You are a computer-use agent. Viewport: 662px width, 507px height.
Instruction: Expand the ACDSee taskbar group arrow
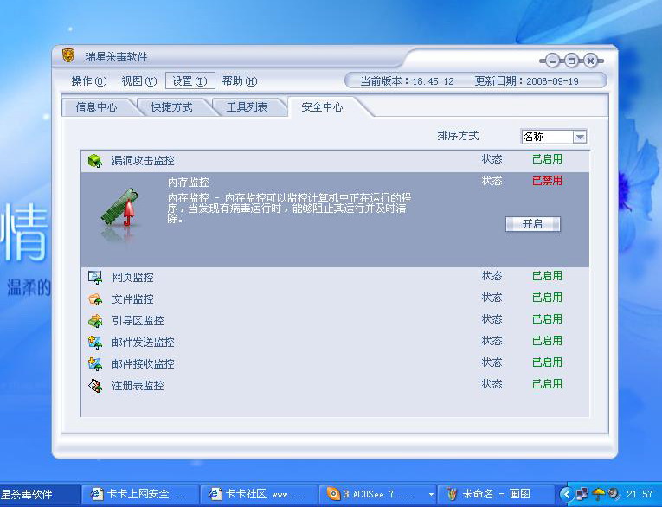click(x=431, y=494)
